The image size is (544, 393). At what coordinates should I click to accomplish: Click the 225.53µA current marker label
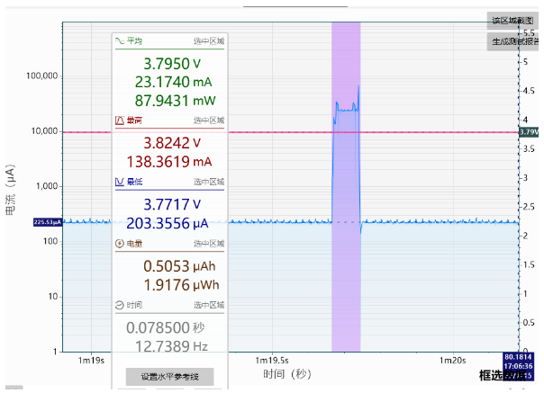(48, 222)
